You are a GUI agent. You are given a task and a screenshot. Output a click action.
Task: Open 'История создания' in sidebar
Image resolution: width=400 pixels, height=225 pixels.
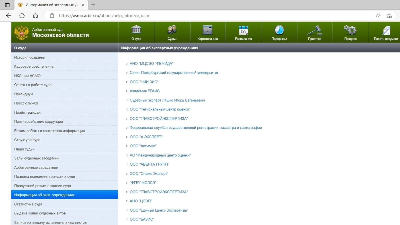65,57
